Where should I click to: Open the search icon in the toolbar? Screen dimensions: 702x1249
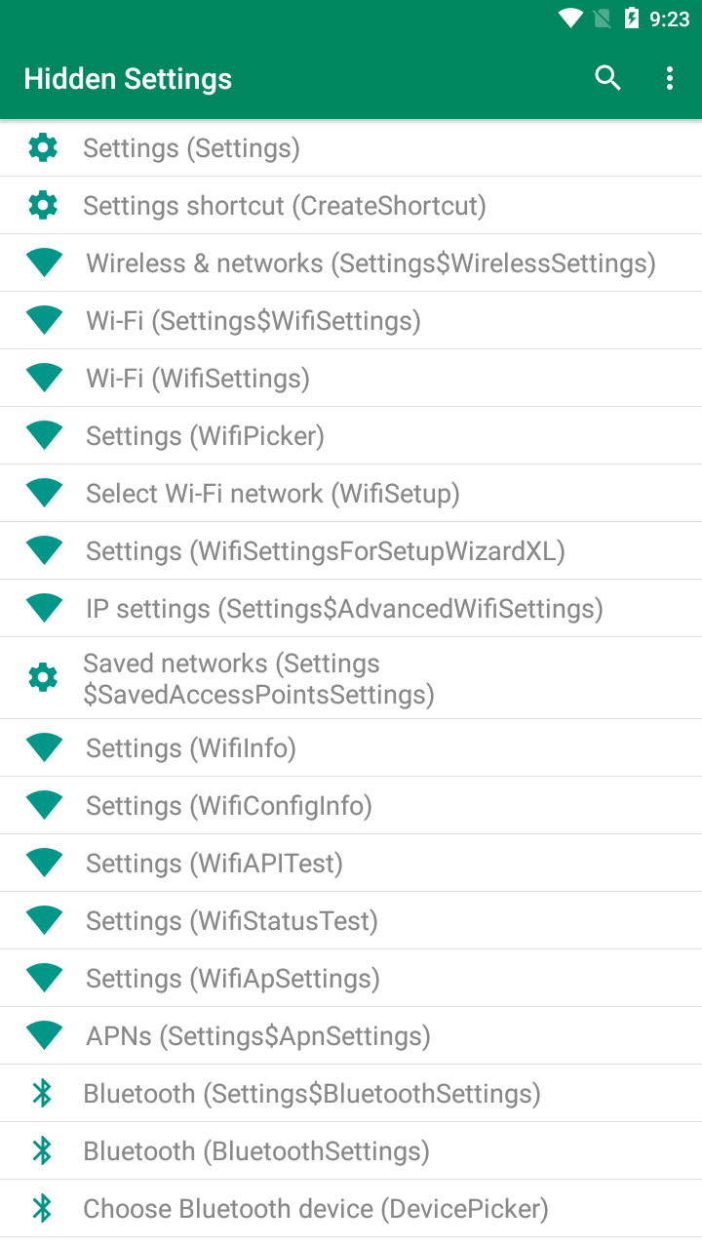[607, 78]
